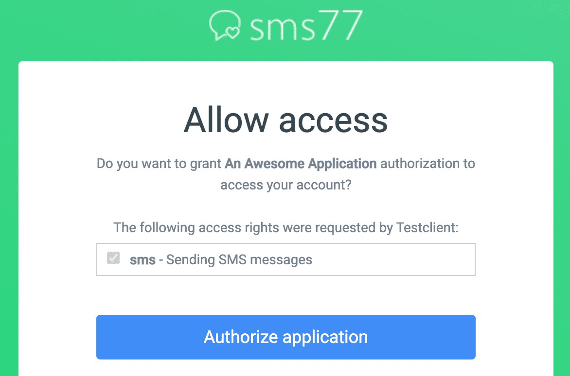Click the 'access your account?' text line
The width and height of the screenshot is (570, 376).
click(x=285, y=185)
